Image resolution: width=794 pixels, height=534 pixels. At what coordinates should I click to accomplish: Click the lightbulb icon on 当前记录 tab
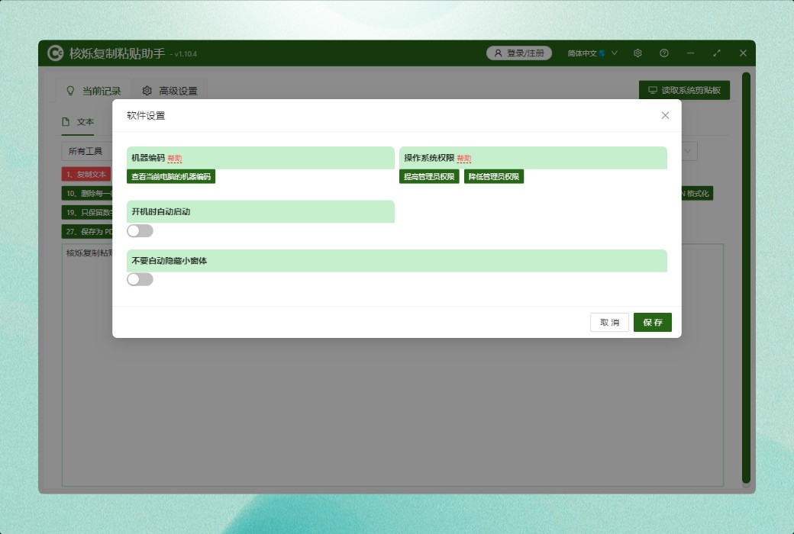coord(71,91)
